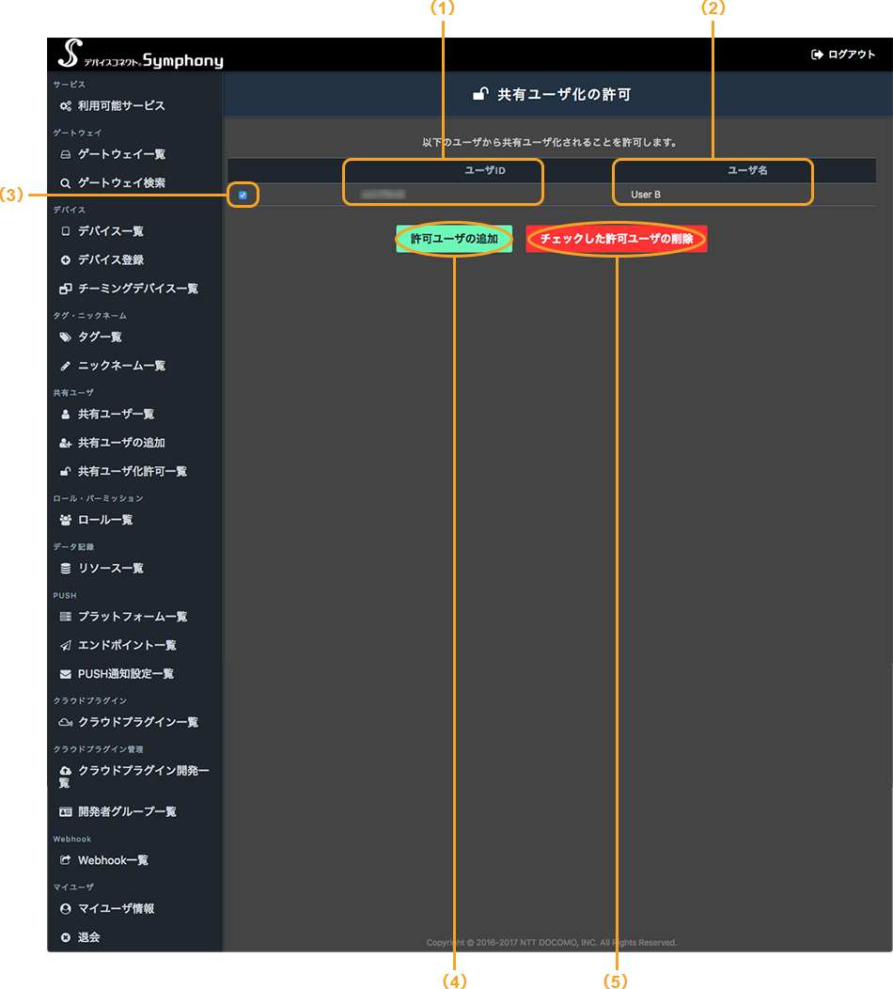Click the teaming device list icon

pos(65,289)
